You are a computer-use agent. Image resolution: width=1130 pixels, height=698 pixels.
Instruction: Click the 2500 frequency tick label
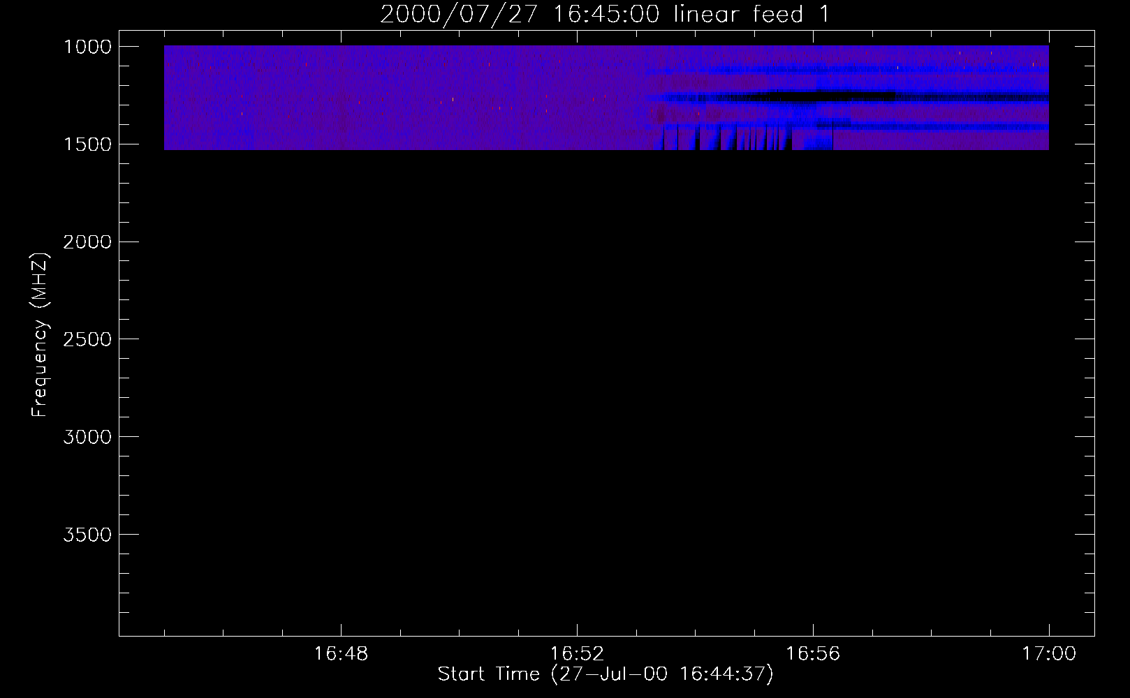(87, 340)
